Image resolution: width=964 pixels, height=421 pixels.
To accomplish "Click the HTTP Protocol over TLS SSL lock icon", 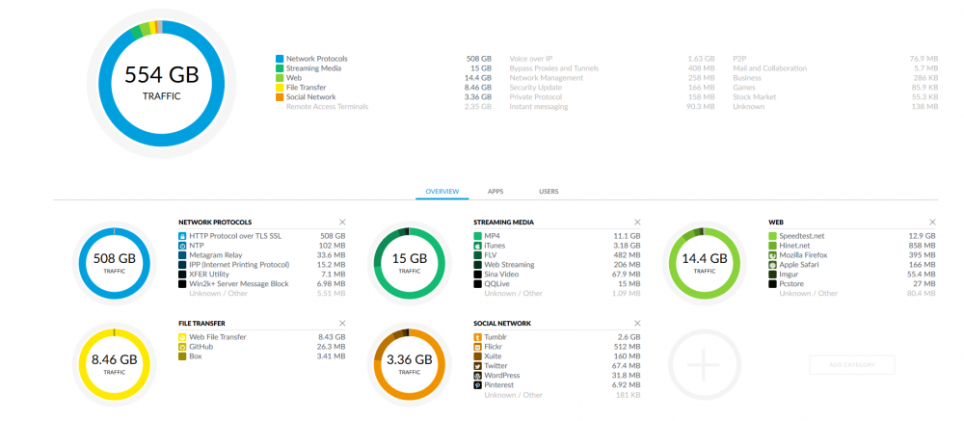I will [x=182, y=235].
